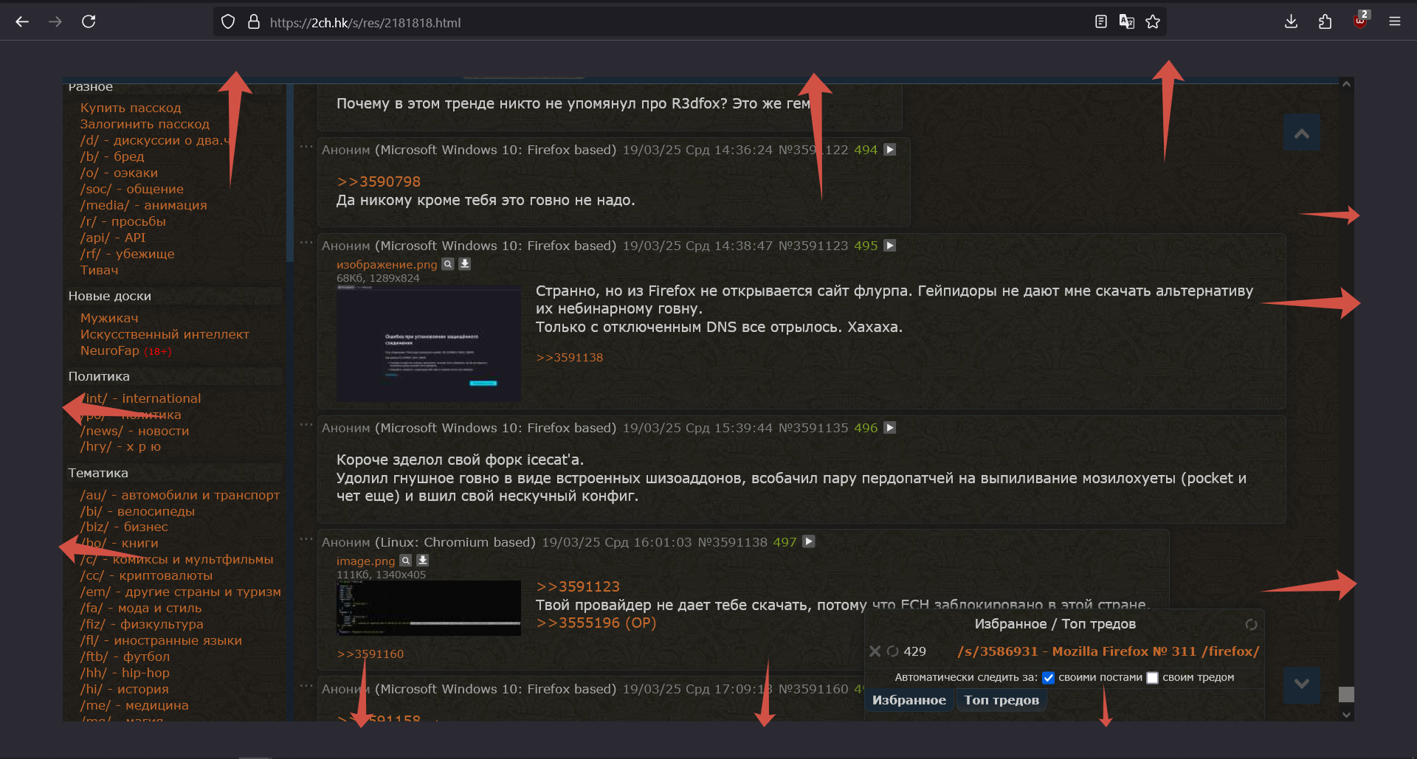
Task: Follow the >>3591123 reply link
Action: point(578,586)
